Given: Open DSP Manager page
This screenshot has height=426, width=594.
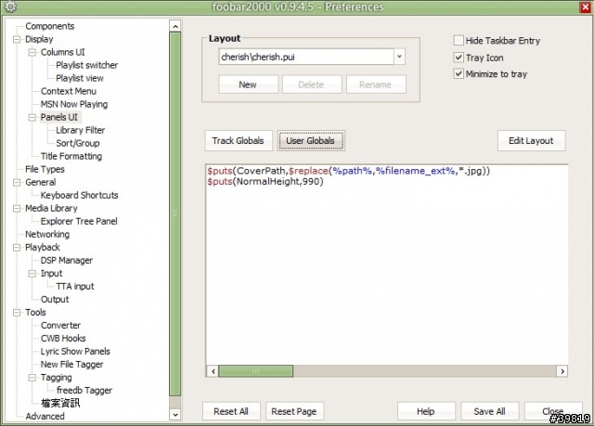Looking at the screenshot, I should (67, 261).
